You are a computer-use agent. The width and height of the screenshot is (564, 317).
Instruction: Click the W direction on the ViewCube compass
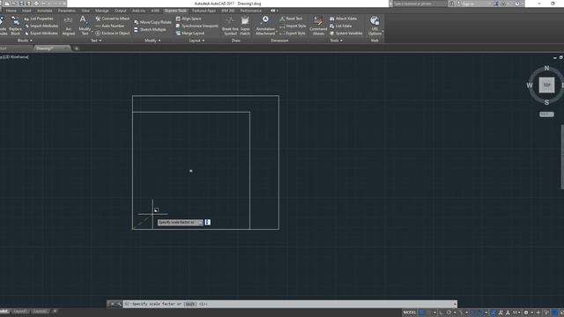[530, 85]
